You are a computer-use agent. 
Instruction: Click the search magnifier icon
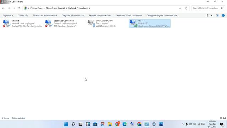(222, 8)
